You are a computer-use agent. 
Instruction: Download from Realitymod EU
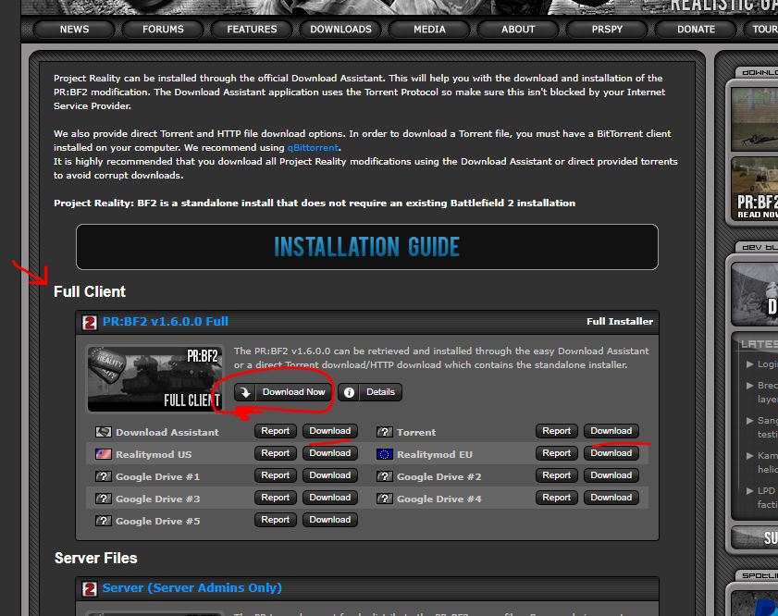(x=611, y=453)
